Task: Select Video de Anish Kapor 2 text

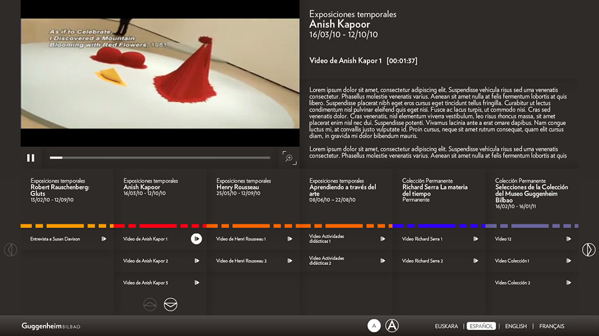Action: pos(145,261)
